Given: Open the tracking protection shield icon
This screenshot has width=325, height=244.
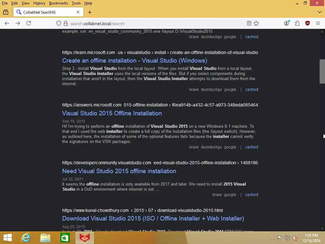Looking at the screenshot, I should click(x=59, y=23).
